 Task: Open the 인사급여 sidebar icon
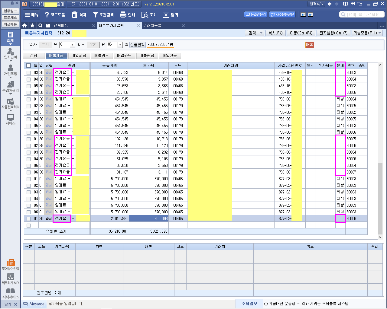click(x=11, y=52)
